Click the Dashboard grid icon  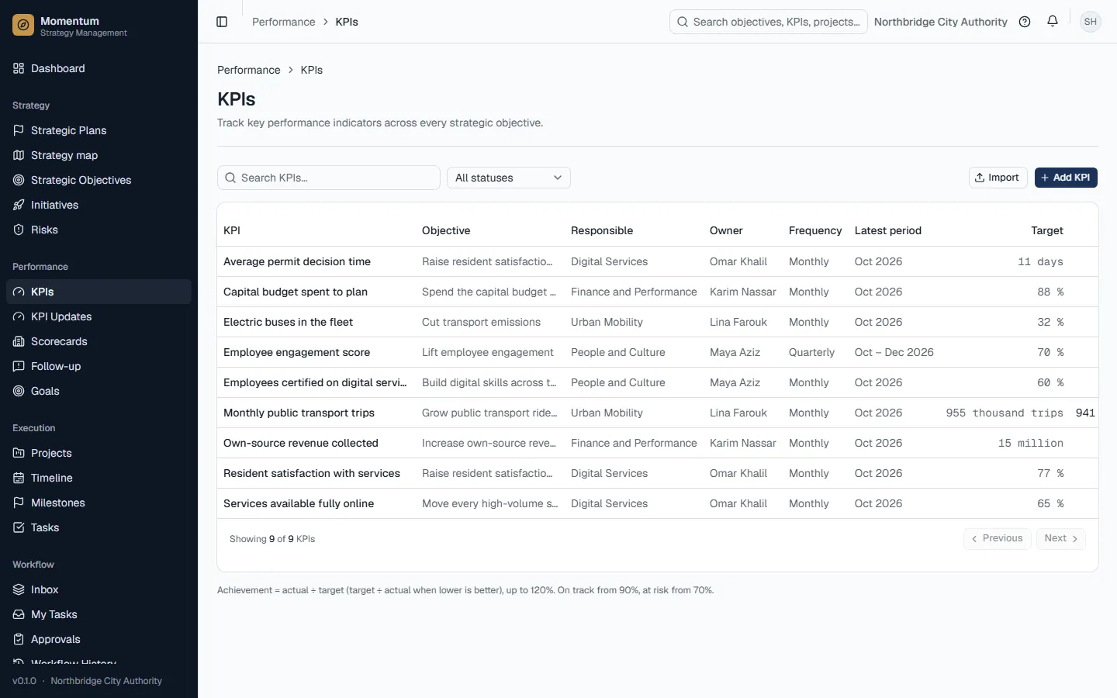coord(19,68)
